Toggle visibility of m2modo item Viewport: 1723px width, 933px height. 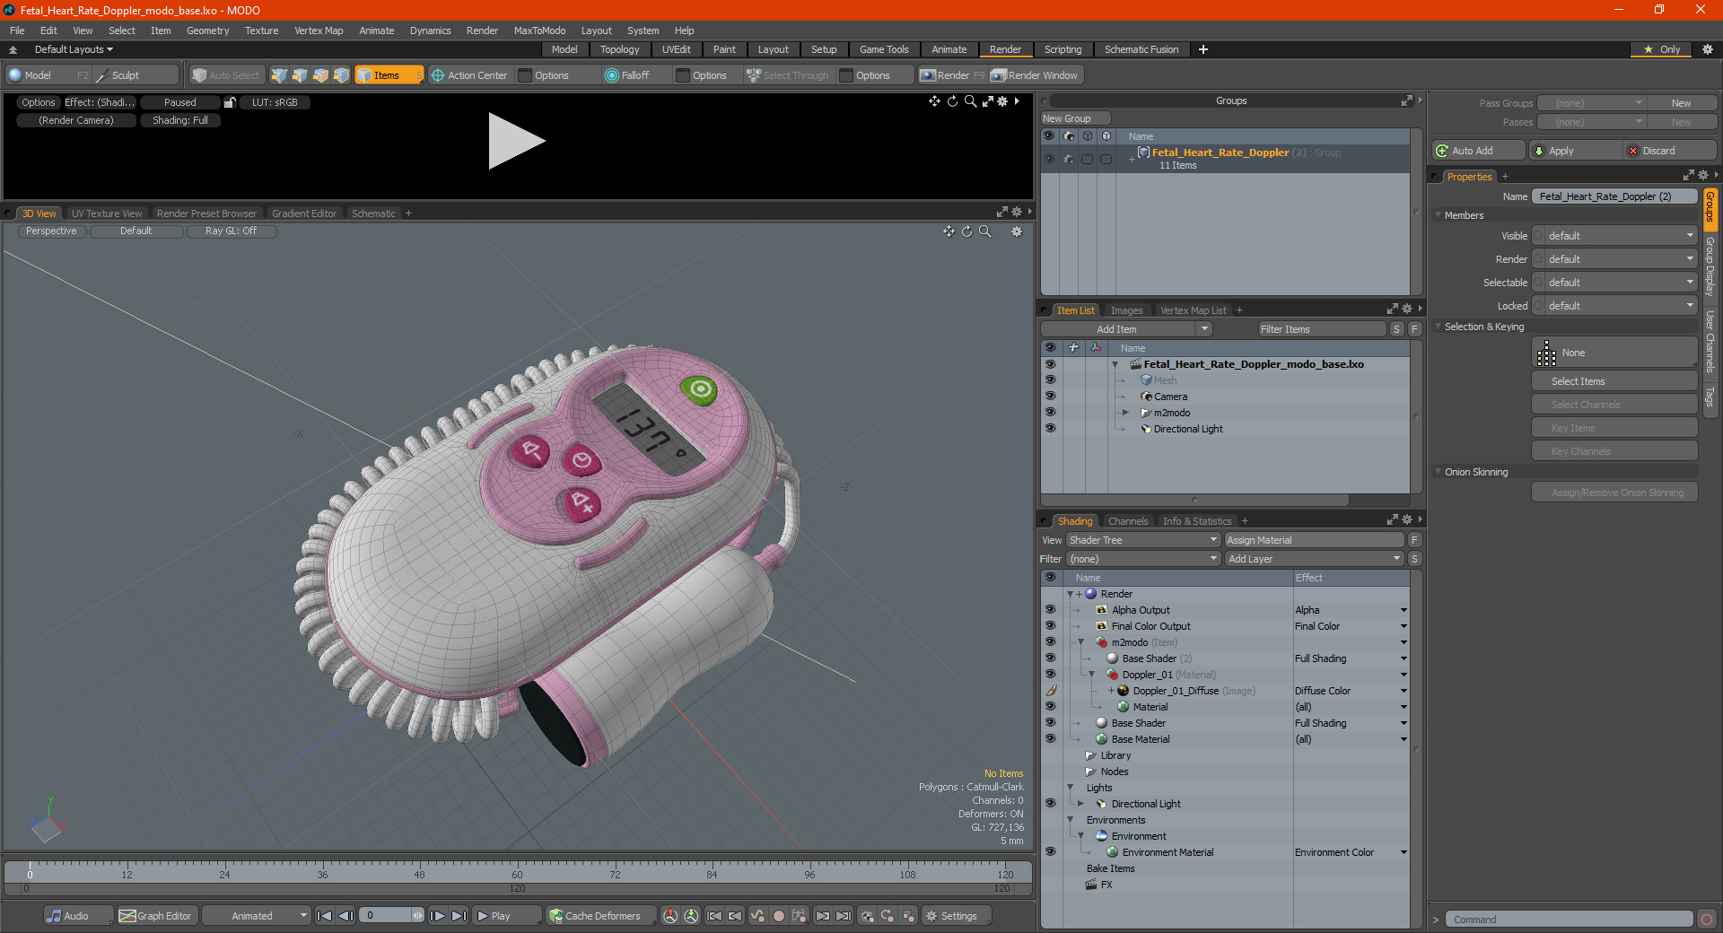pos(1050,413)
